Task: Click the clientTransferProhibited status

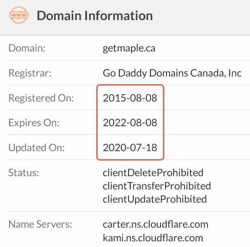Action: point(157,186)
